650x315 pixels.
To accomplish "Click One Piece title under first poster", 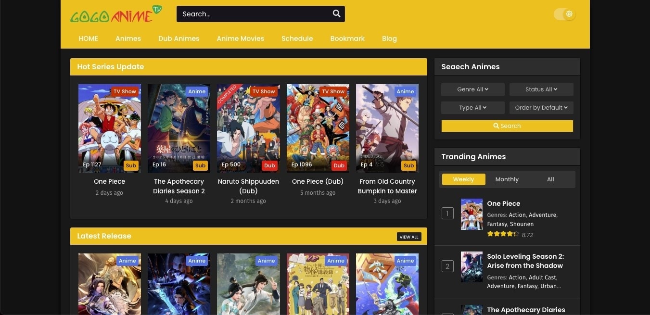I will tap(110, 182).
